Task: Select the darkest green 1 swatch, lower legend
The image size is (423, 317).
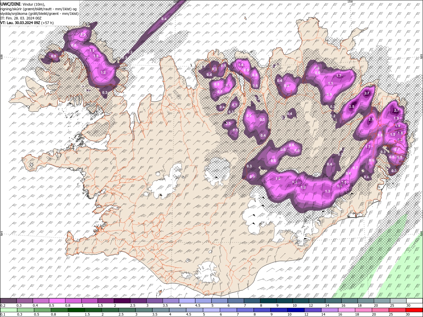Action: coord(76,310)
